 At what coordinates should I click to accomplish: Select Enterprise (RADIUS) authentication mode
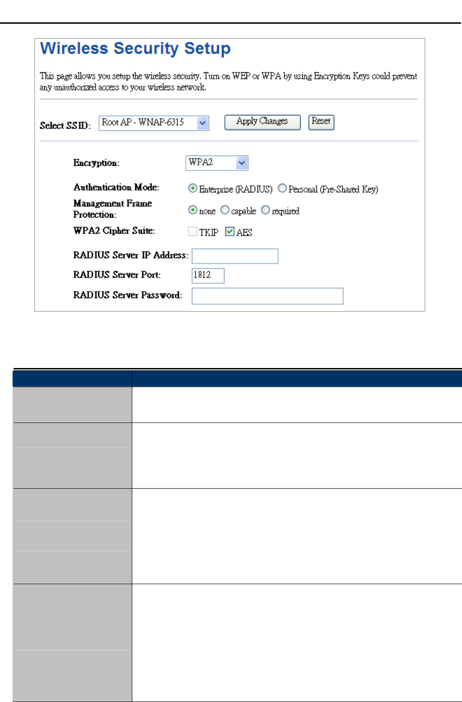pos(192,188)
